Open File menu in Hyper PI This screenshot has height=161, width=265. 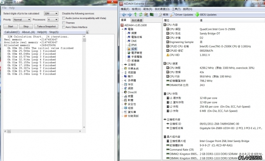coord(4,8)
